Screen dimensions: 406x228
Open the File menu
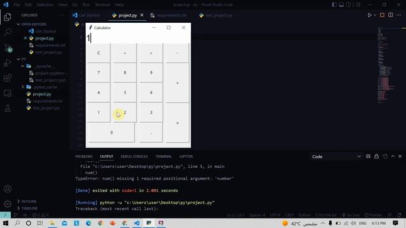point(16,4)
